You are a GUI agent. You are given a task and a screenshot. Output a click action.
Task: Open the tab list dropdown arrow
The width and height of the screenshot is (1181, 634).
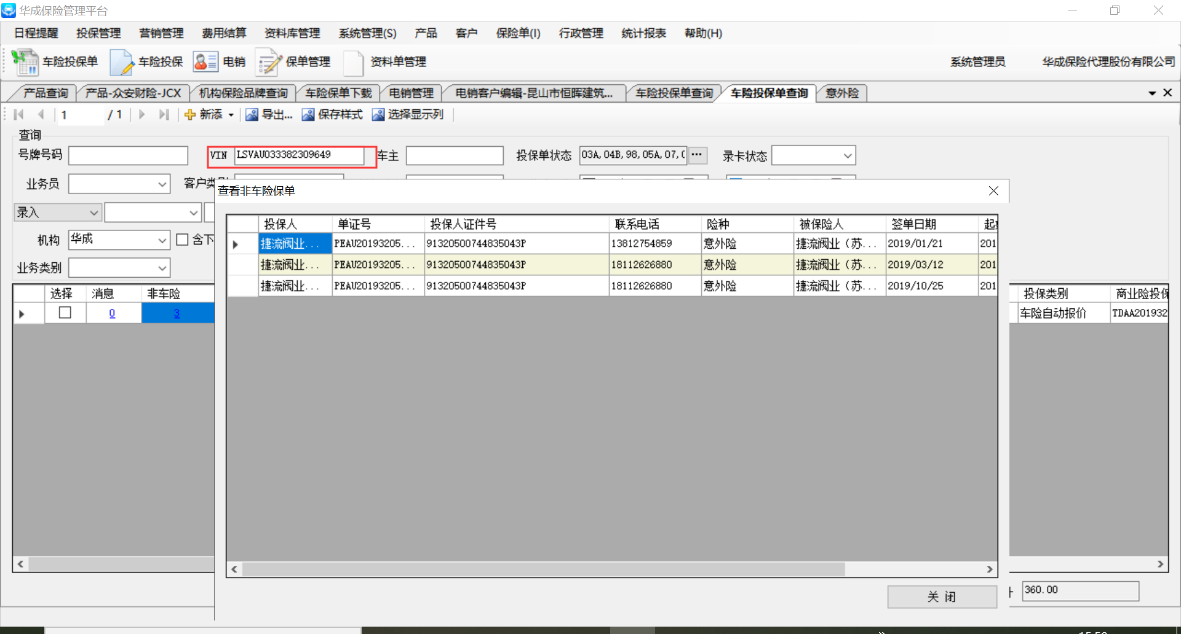(1152, 93)
